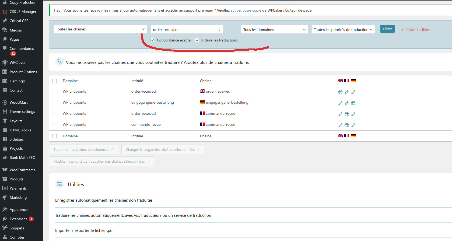Open Toutes les priorités de traduction dropdown
Screen dimensions: 452x241
coord(343,30)
